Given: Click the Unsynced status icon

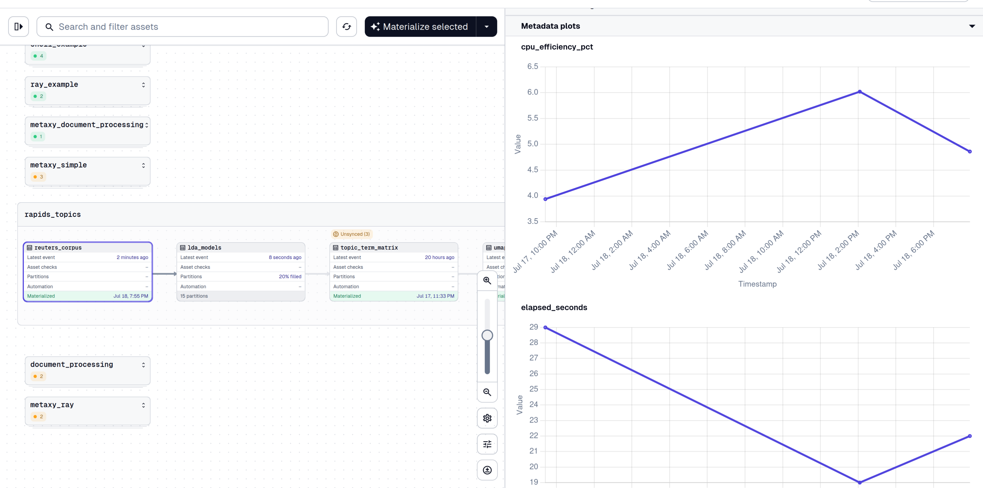Looking at the screenshot, I should pyautogui.click(x=336, y=234).
